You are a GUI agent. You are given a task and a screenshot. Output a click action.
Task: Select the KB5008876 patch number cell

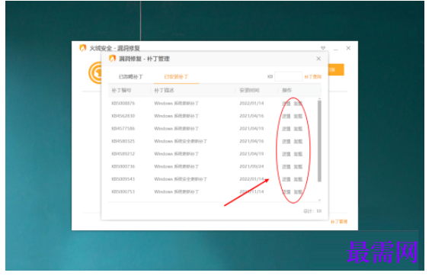123,104
